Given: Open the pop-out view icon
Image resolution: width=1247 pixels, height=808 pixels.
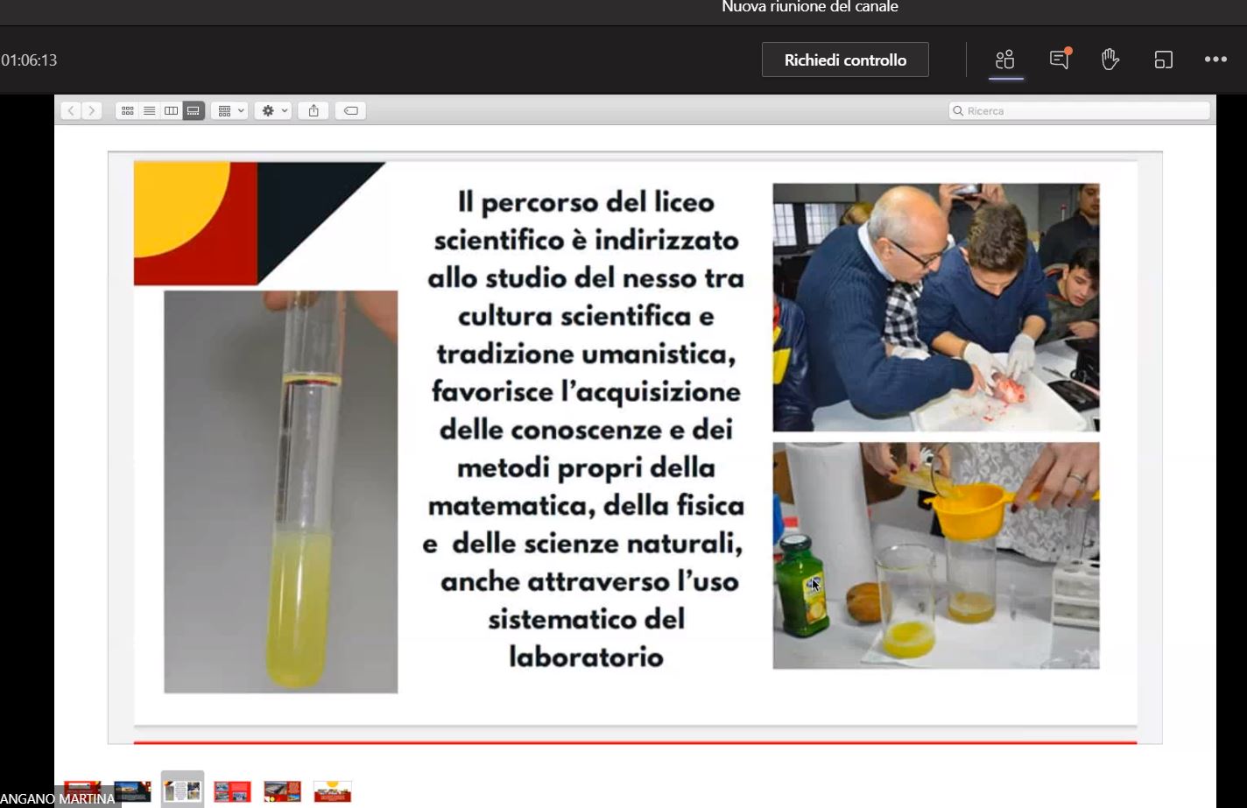Looking at the screenshot, I should pos(1163,60).
